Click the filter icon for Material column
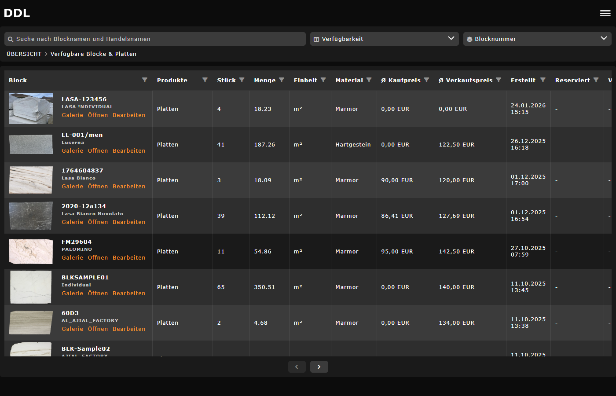The image size is (616, 396). tap(368, 80)
